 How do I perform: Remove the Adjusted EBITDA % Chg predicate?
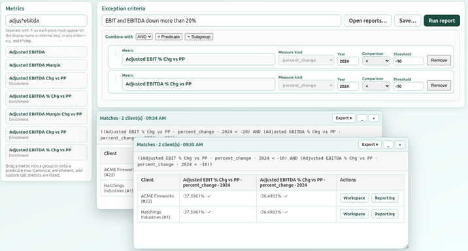(439, 85)
